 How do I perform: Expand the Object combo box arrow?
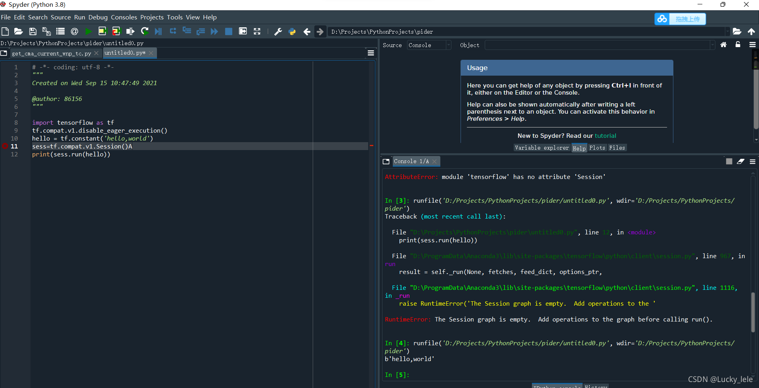pyautogui.click(x=712, y=45)
